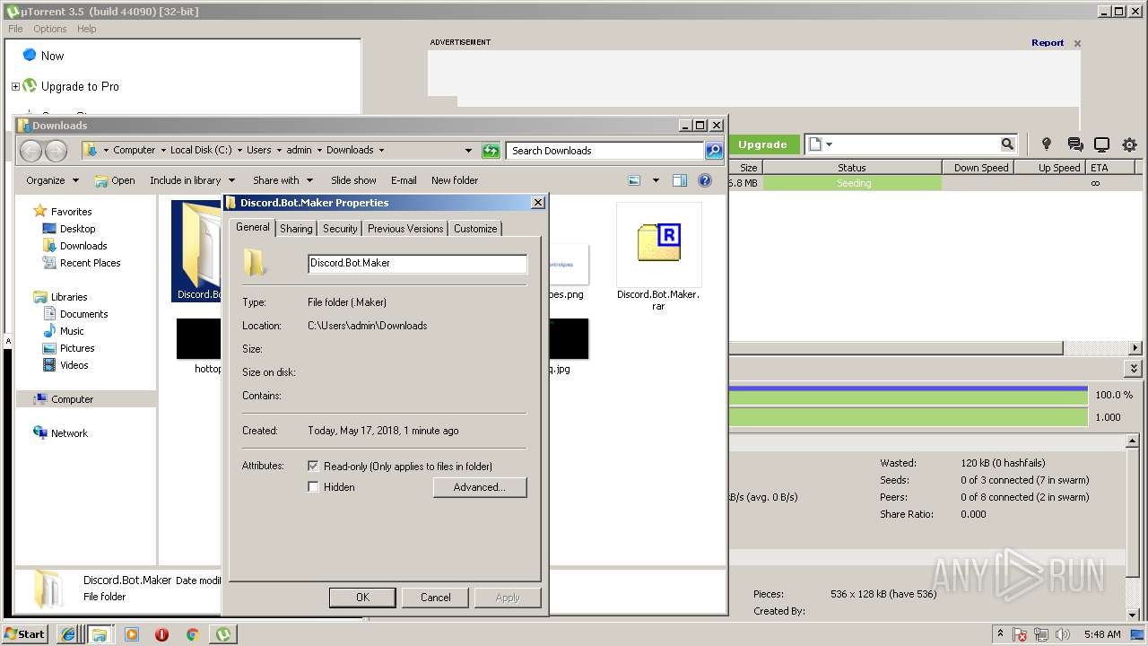Click the Explorer forward arrow button

(56, 151)
